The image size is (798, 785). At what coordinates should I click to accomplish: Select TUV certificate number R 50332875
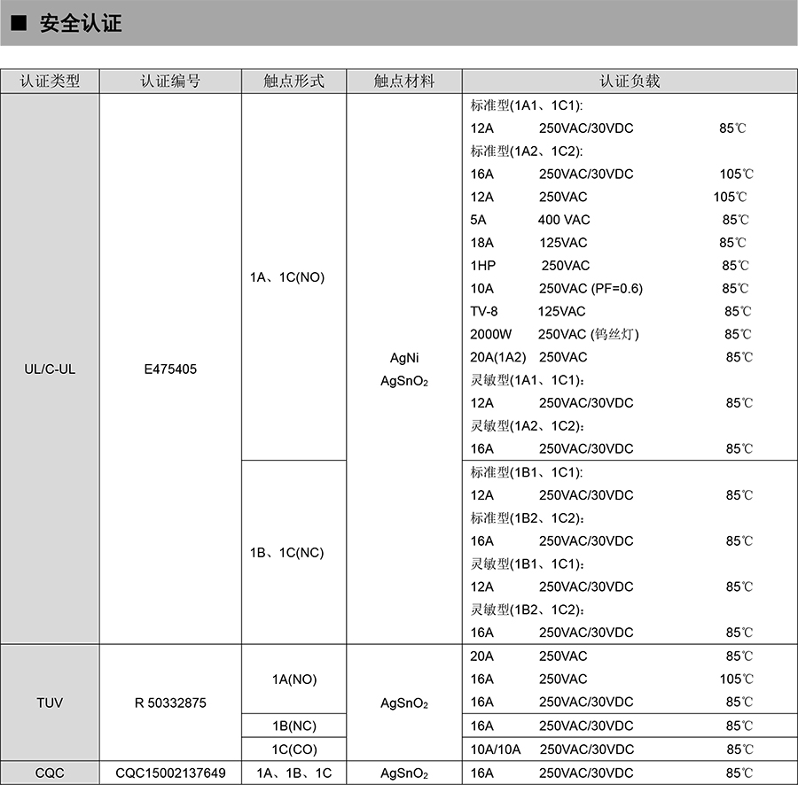[170, 703]
